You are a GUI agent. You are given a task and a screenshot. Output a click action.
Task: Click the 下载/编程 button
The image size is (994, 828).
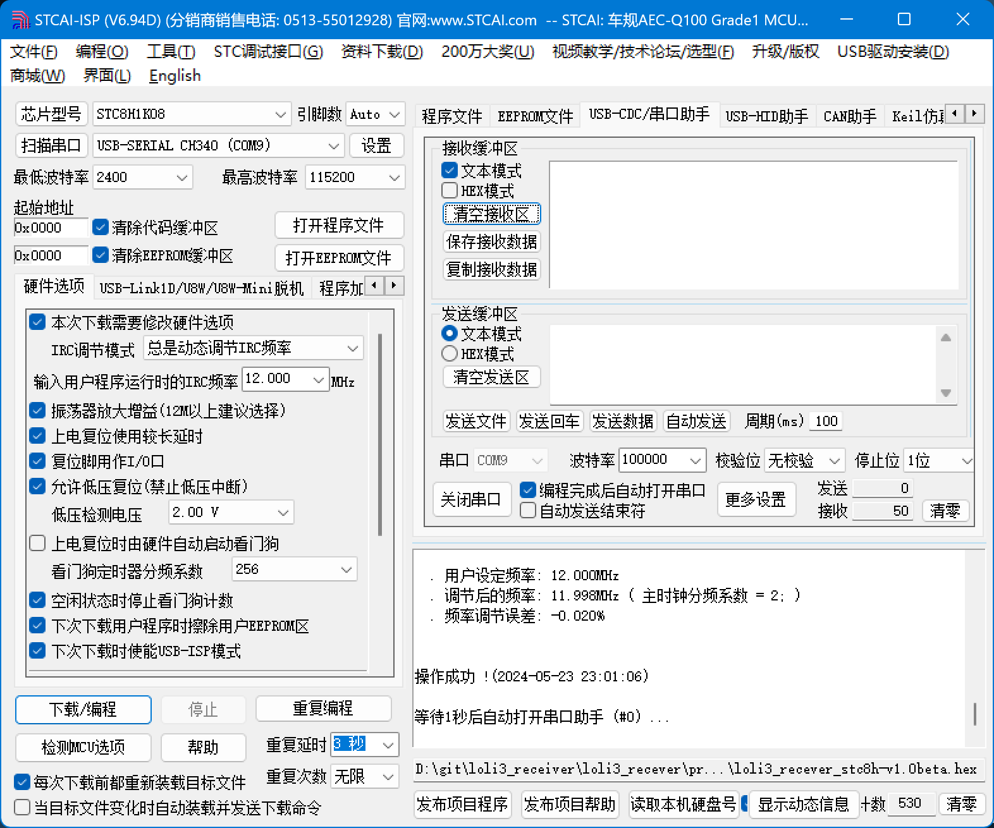(83, 709)
